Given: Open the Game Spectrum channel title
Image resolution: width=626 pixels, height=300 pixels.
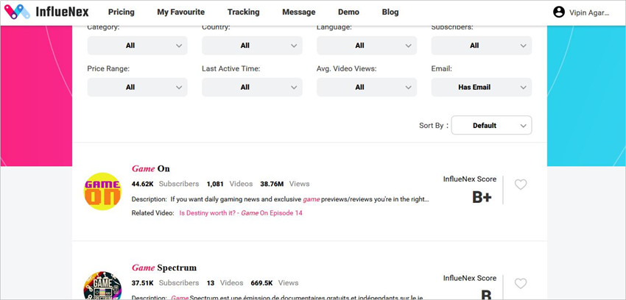Looking at the screenshot, I should coord(164,268).
